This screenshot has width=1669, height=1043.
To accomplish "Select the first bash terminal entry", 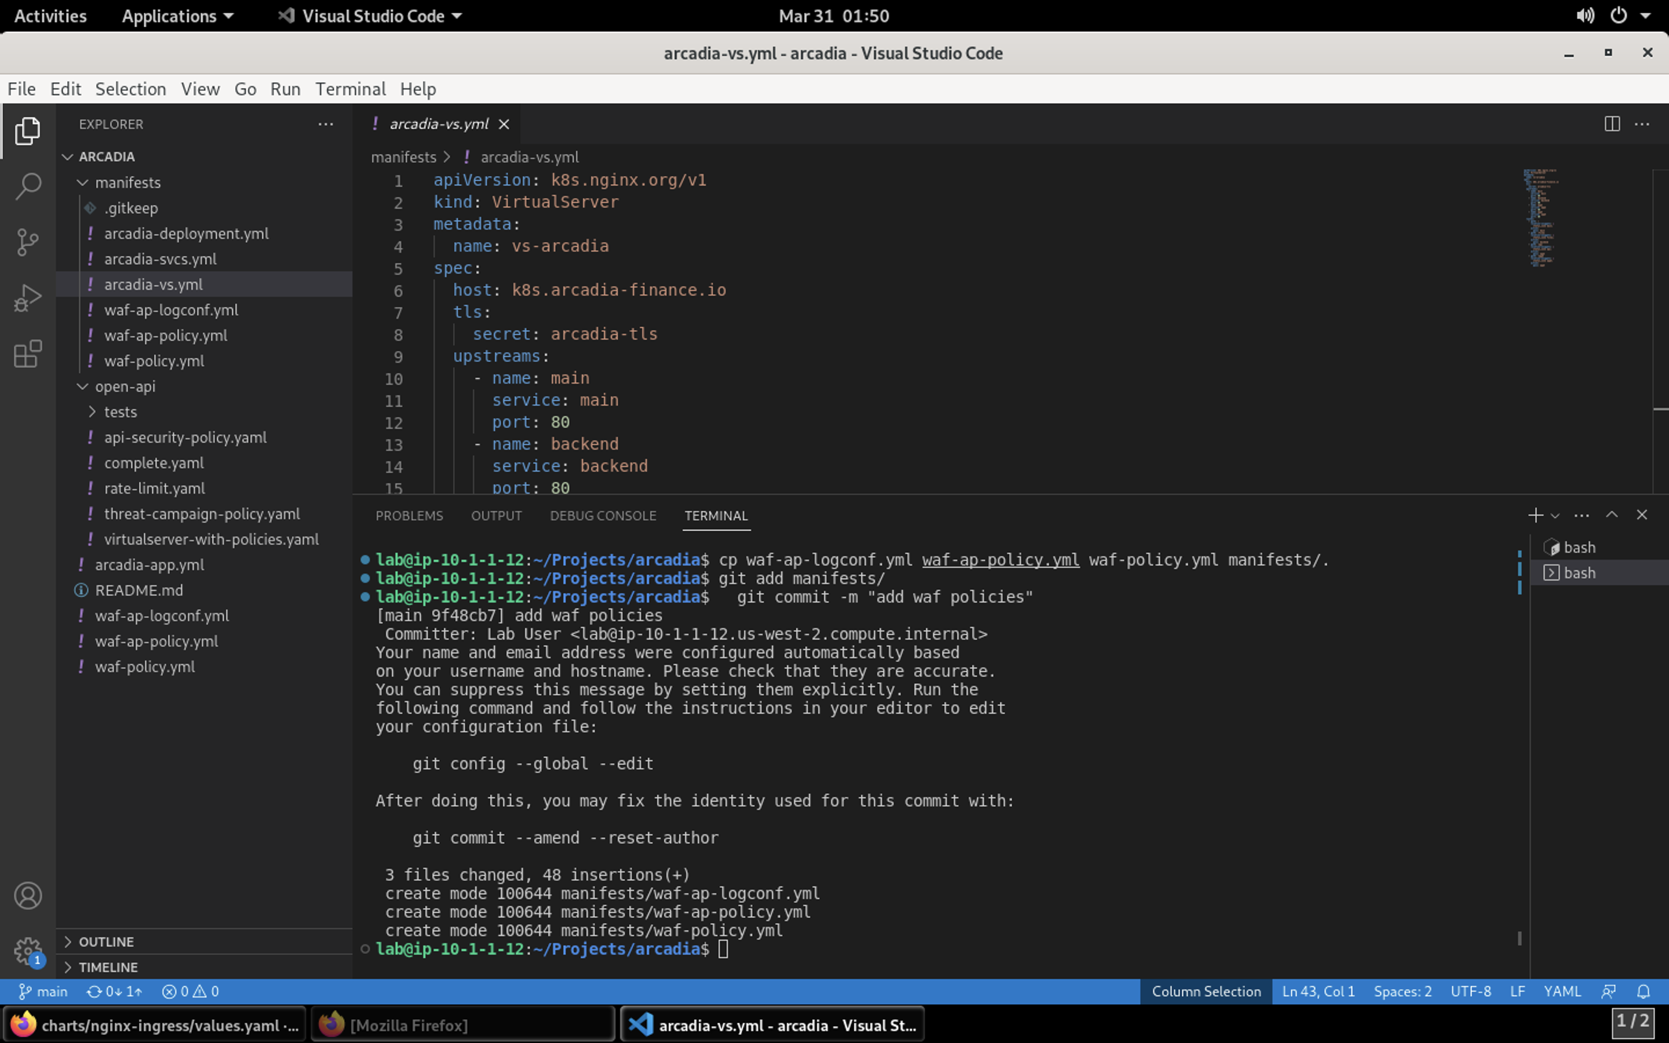I will (x=1599, y=547).
